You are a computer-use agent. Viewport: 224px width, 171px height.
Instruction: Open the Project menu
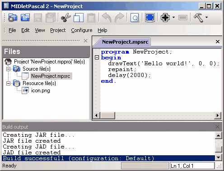(x=58, y=30)
